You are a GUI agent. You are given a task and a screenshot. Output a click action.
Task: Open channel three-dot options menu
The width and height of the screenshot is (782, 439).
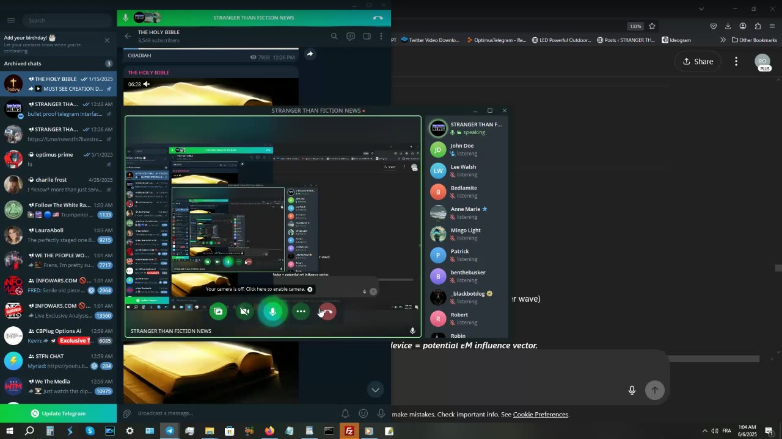(x=381, y=37)
